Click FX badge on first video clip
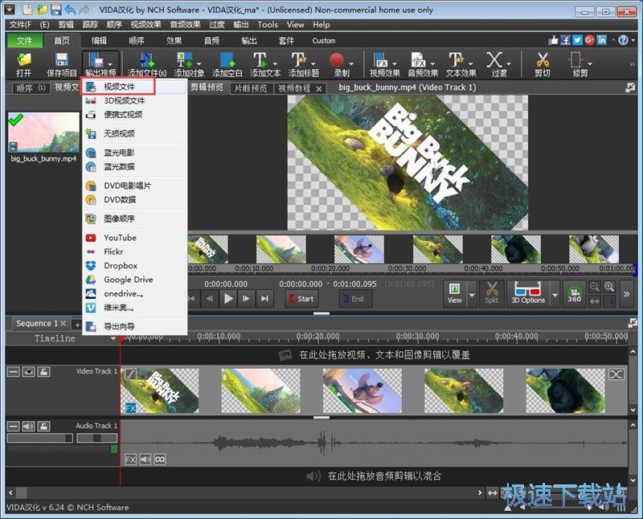 point(130,408)
